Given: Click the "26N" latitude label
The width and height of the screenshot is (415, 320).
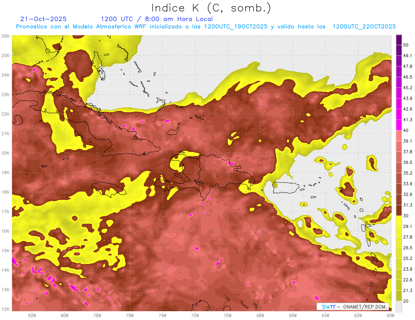Looking at the screenshot, I should point(5,36).
